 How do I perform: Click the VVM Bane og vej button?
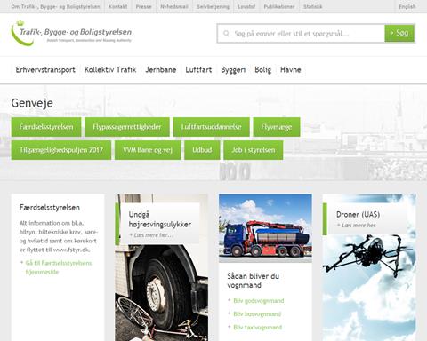[x=148, y=150]
